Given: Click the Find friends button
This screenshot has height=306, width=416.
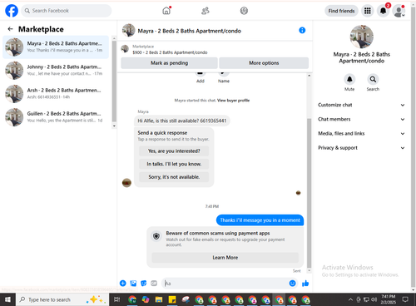Looking at the screenshot, I should [x=341, y=11].
